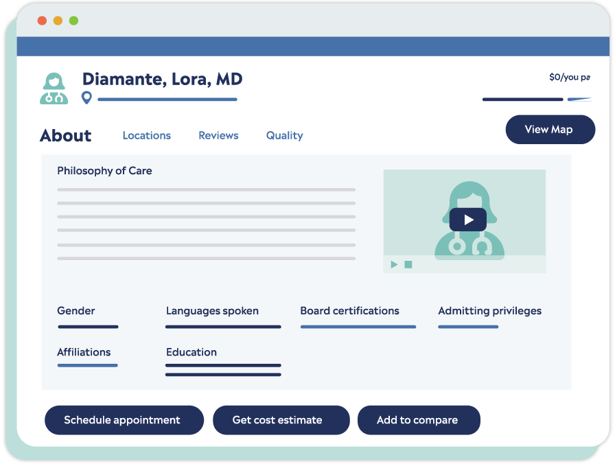Click Schedule appointment
Viewport: 615px width, 464px height.
124,419
